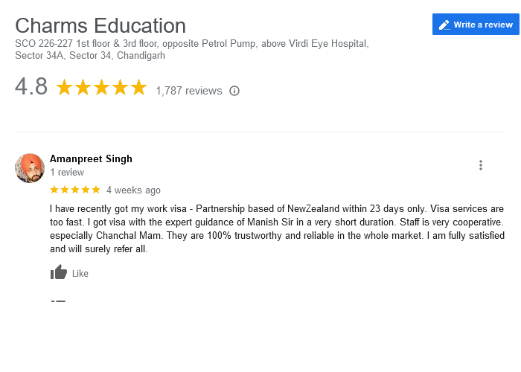
Task: Open Amanpreet Singh's profile photo
Action: pos(30,168)
